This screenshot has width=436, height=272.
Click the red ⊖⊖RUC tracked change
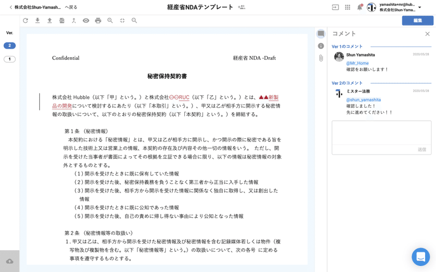coord(179,97)
